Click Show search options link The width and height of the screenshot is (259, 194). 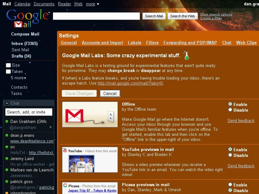click(x=216, y=14)
